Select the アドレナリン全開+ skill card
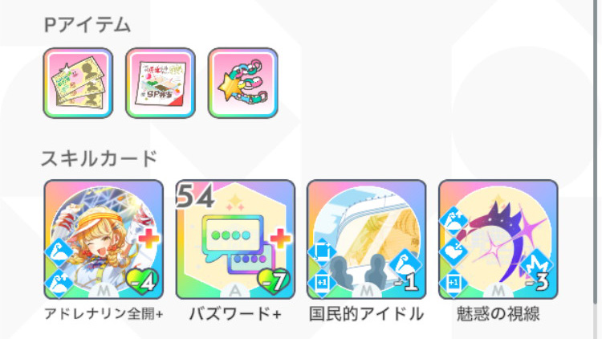 click(x=104, y=239)
